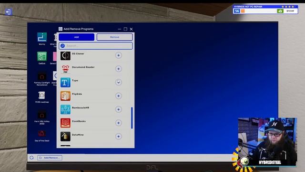The width and height of the screenshot is (305, 172).
Task: Switch to the Add tab
Action: 76,37
